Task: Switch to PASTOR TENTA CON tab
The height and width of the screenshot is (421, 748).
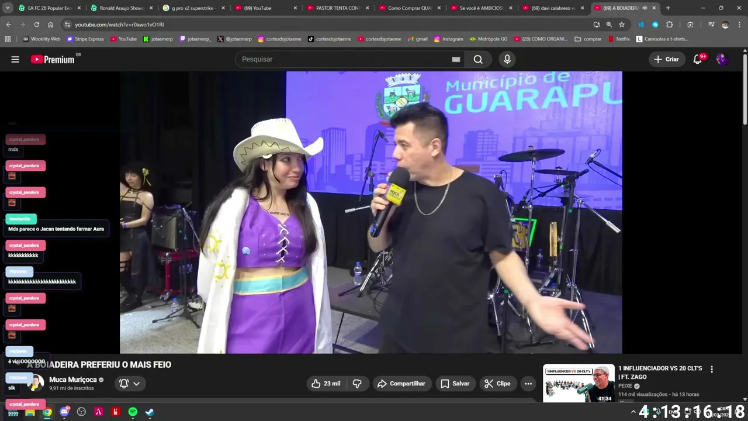Action: [337, 8]
